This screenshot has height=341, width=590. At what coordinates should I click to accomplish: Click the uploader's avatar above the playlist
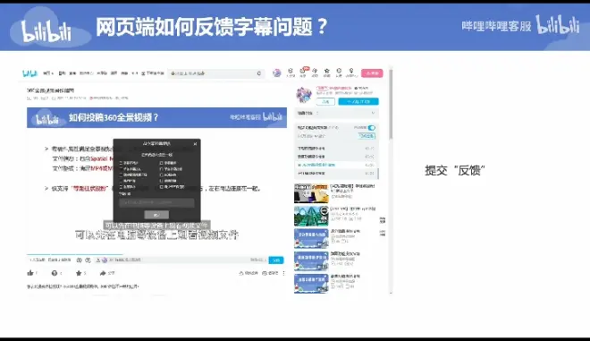point(304,95)
